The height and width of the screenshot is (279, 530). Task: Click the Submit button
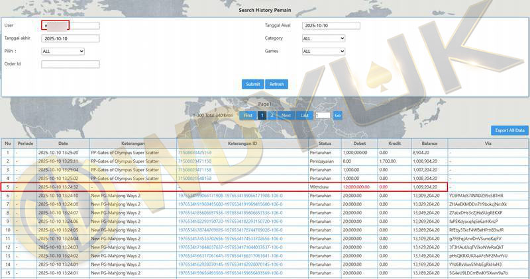pos(252,84)
